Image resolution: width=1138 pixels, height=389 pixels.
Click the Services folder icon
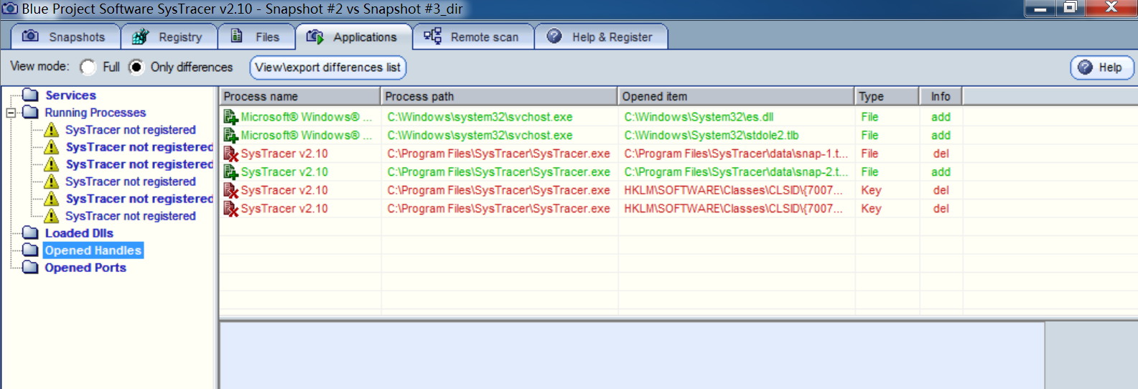(30, 95)
